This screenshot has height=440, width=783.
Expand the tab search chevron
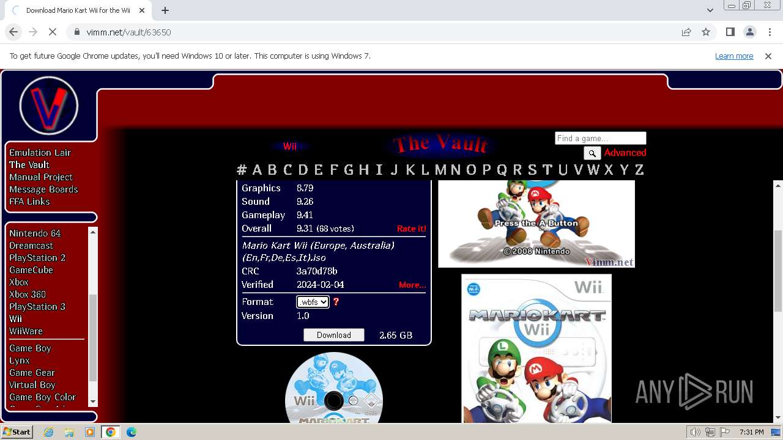point(710,10)
